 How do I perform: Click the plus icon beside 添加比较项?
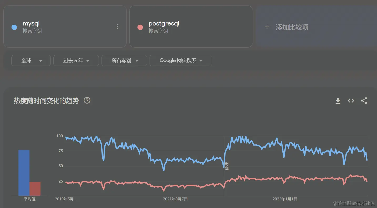(267, 27)
